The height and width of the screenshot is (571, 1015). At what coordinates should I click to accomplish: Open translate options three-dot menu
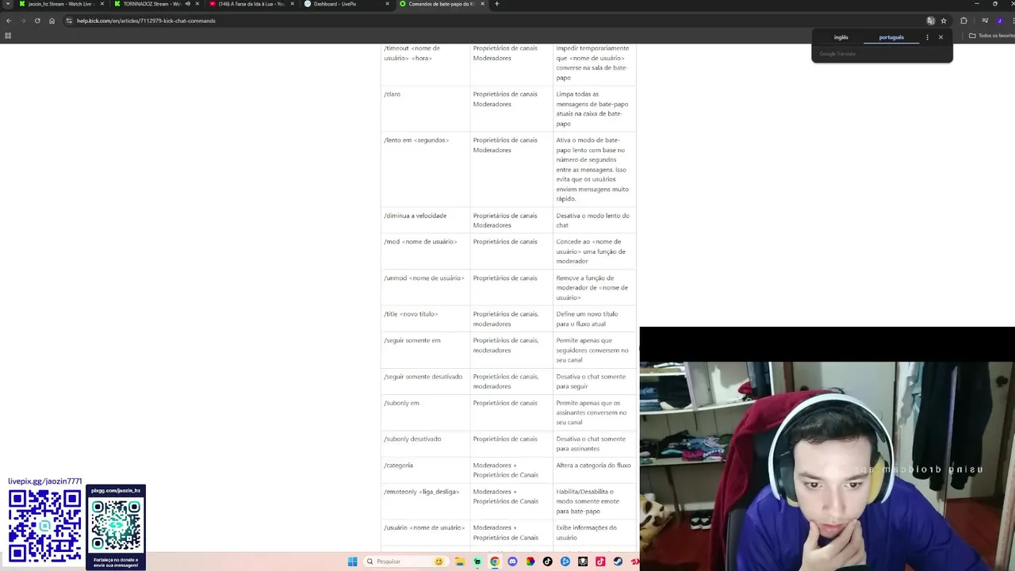[927, 37]
